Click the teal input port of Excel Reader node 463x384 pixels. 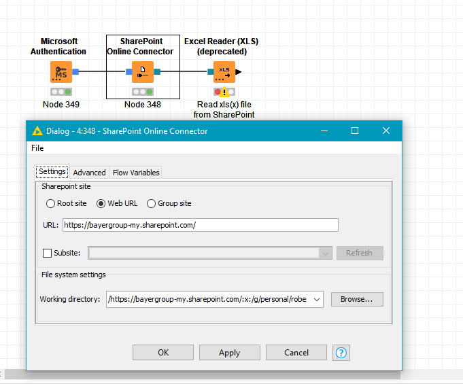(x=210, y=71)
